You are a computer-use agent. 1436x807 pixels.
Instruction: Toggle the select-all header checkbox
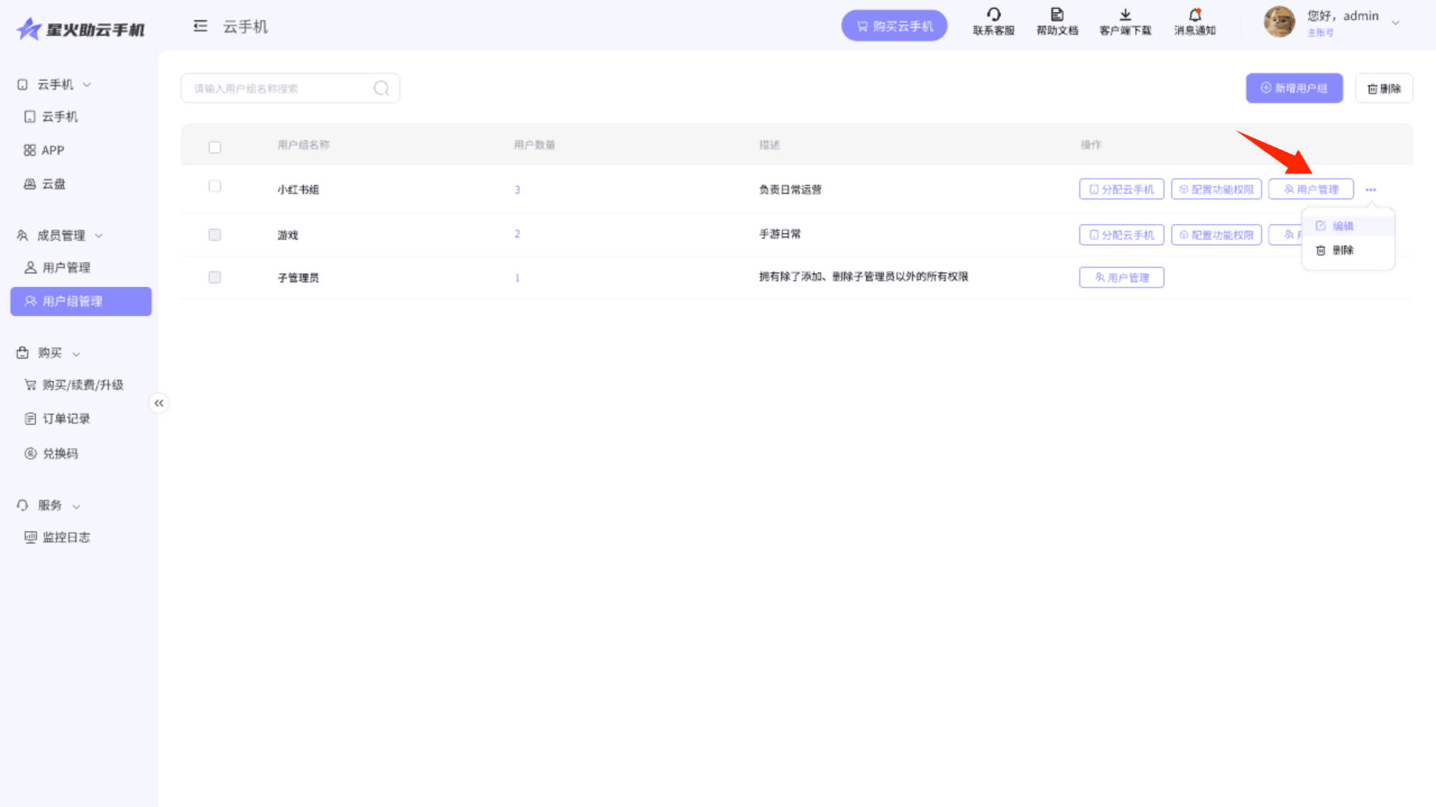[215, 147]
